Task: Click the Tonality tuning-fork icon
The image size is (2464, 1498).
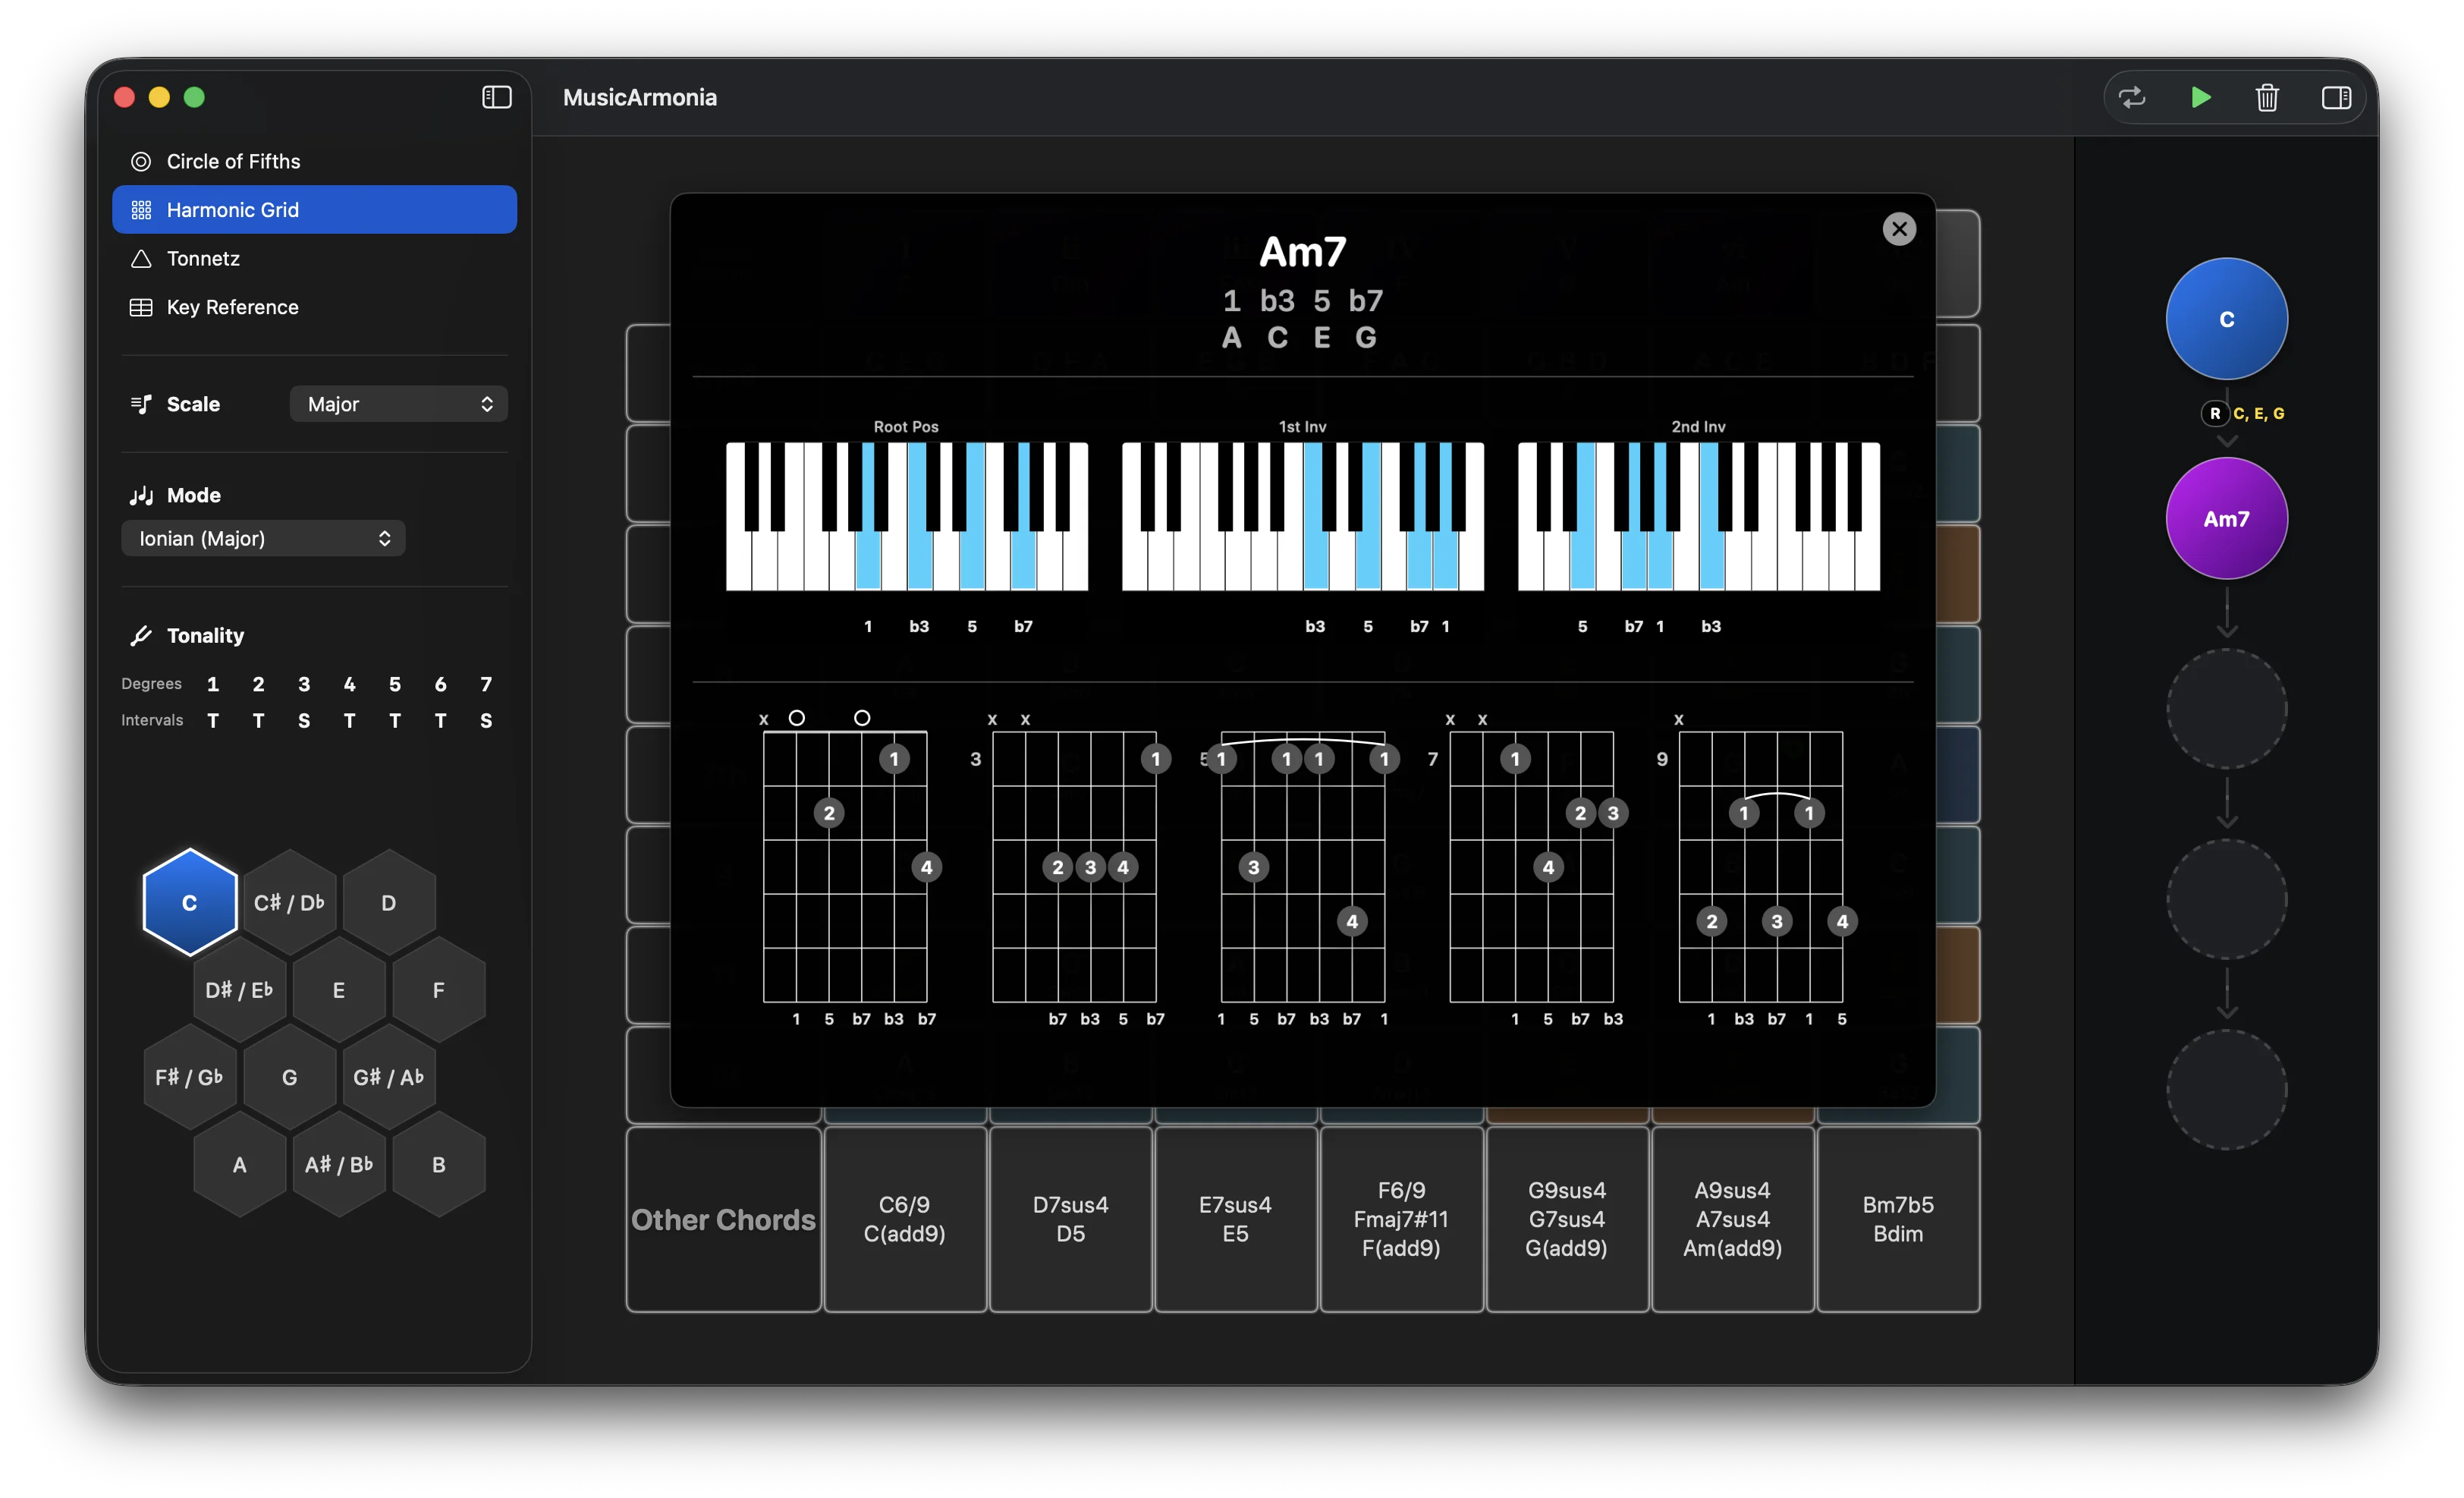Action: click(141, 635)
